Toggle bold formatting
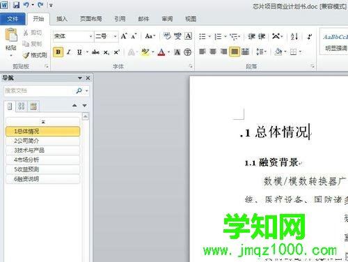 click(58, 52)
